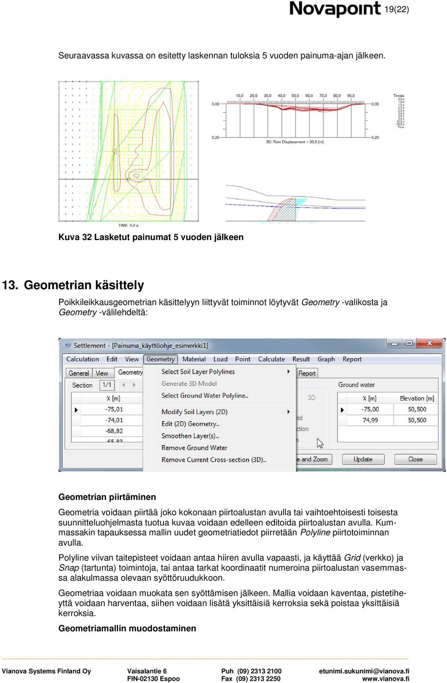Click the X [m] header under Section

click(x=112, y=398)
